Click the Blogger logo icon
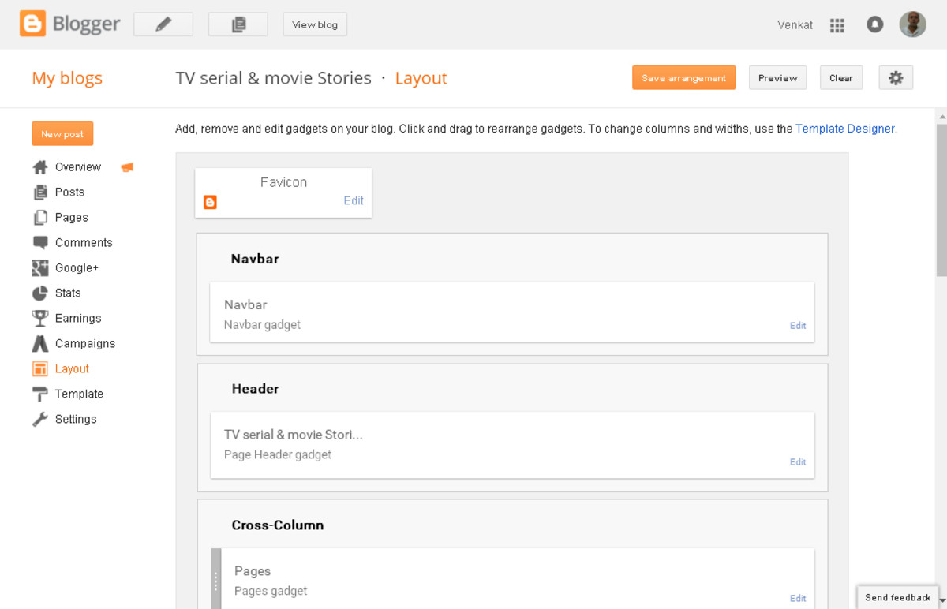Image resolution: width=947 pixels, height=609 pixels. [33, 24]
